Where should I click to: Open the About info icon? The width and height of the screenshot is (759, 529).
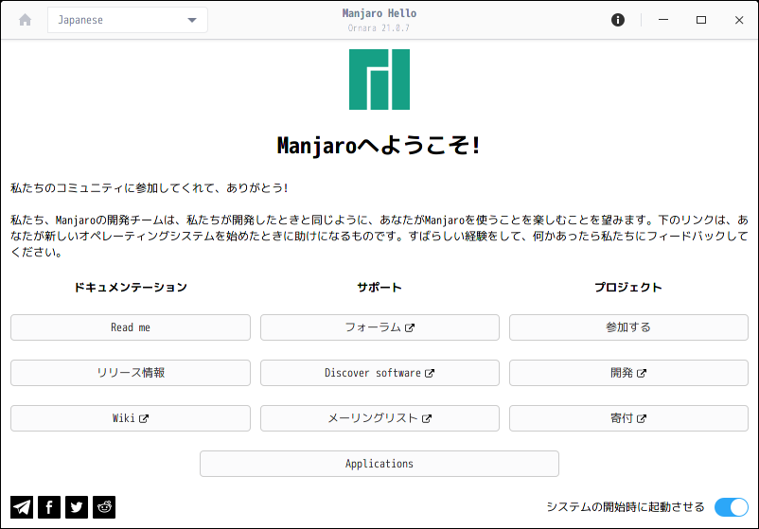click(618, 20)
